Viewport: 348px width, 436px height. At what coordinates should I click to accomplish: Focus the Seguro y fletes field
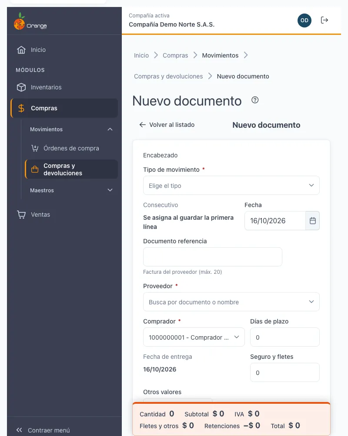(x=285, y=372)
